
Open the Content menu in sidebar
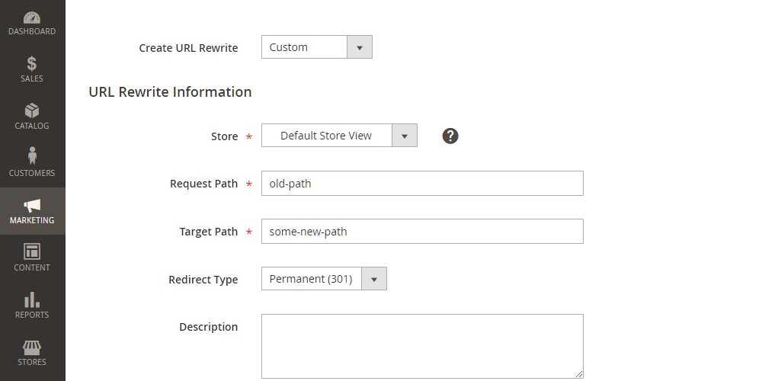32,258
